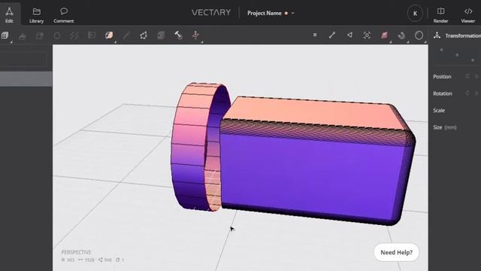Open the Viewer embed tab

coord(468,15)
